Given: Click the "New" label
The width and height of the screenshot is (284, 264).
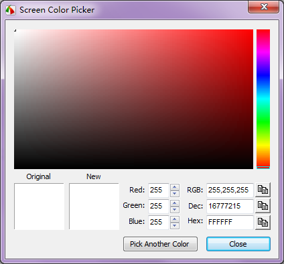Looking at the screenshot, I should click(94, 176).
